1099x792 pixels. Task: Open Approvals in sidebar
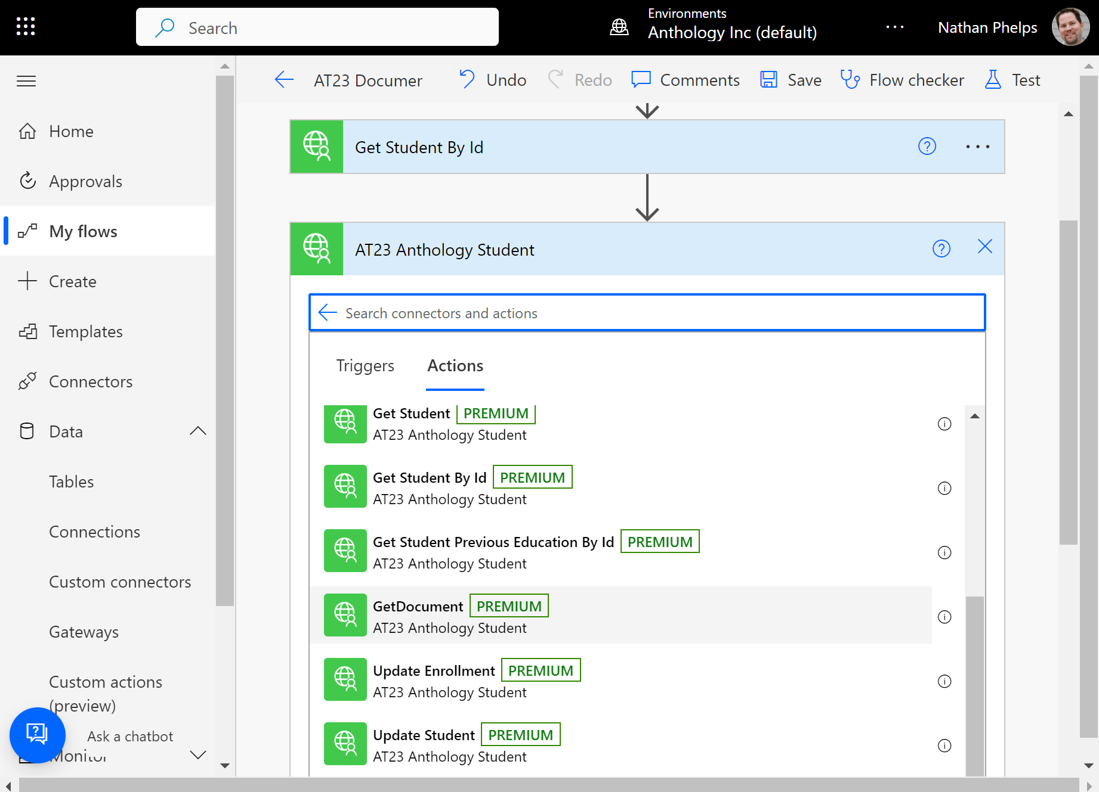click(107, 181)
